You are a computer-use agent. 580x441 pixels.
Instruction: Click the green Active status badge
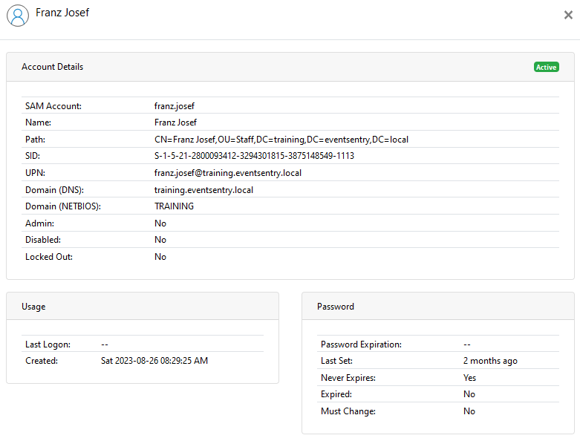[x=546, y=67]
